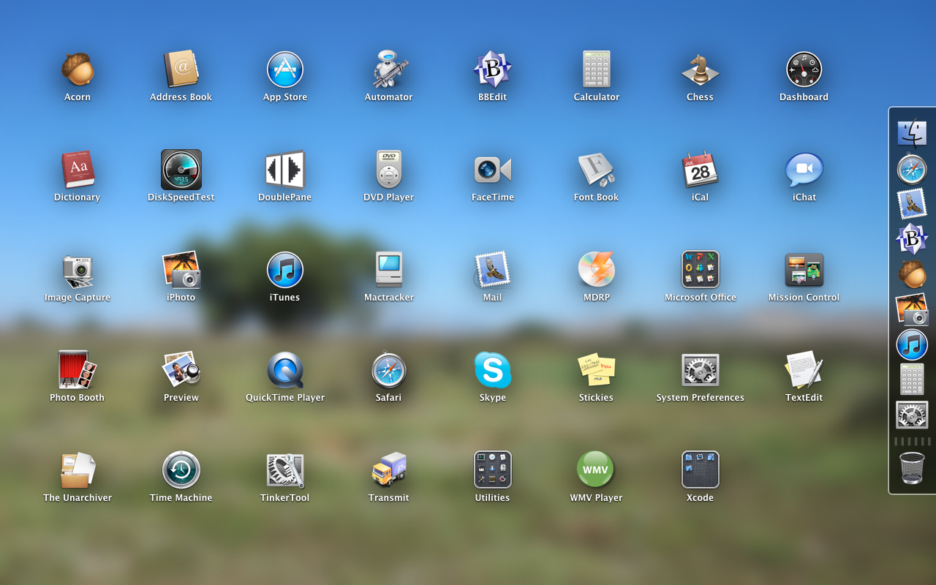Open Font Book
The image size is (936, 585).
[596, 170]
